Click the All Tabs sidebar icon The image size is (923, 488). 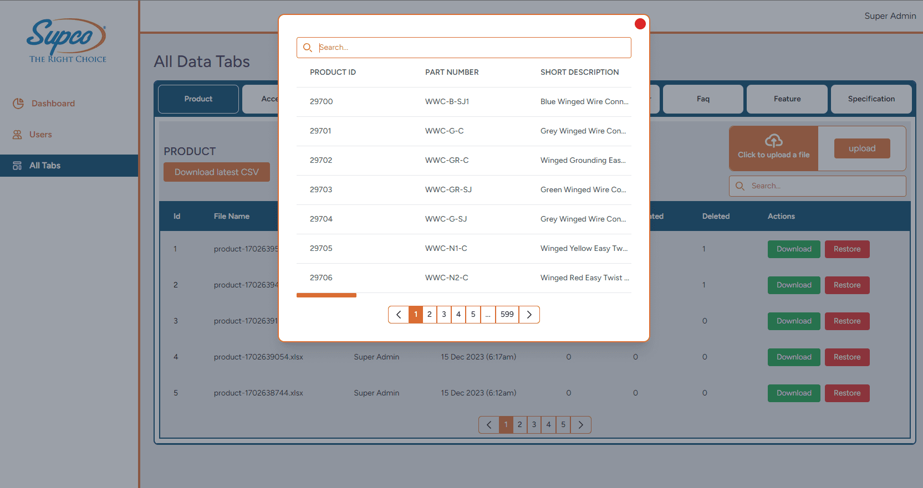(x=17, y=166)
